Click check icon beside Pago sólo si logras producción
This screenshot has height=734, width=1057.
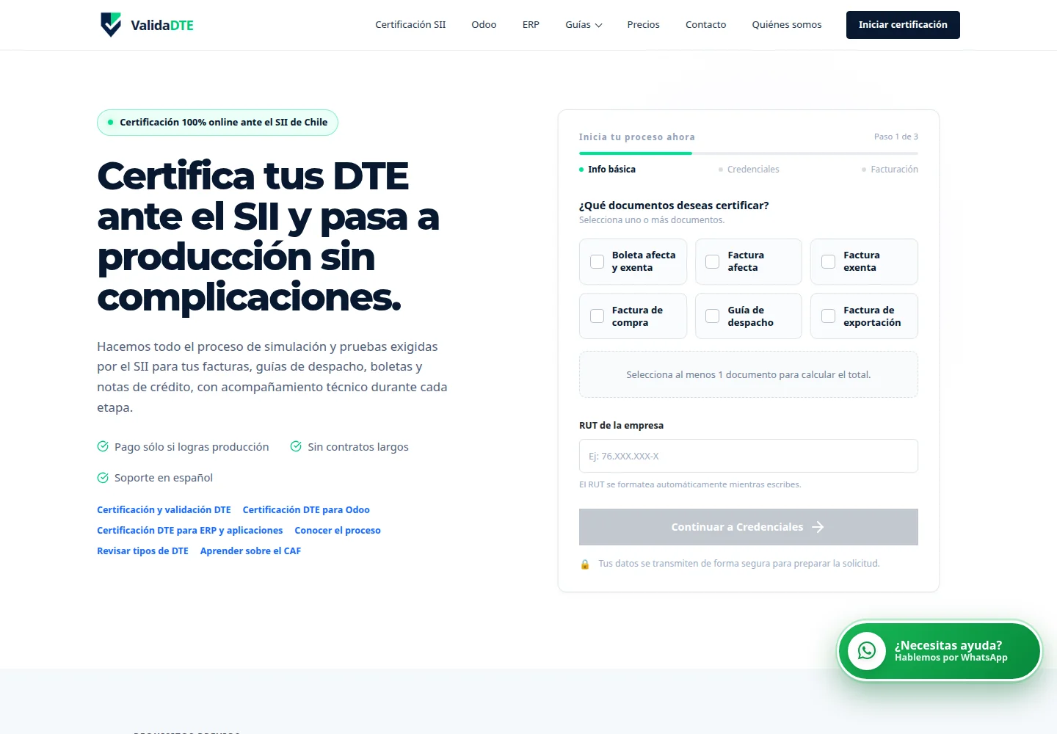click(103, 446)
